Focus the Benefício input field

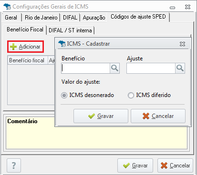85,68
